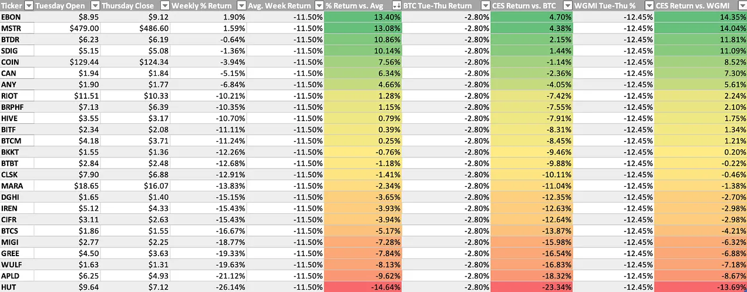Select the MARA Weekly % Return cell -13.83%
The image size is (747, 292).
coord(208,186)
